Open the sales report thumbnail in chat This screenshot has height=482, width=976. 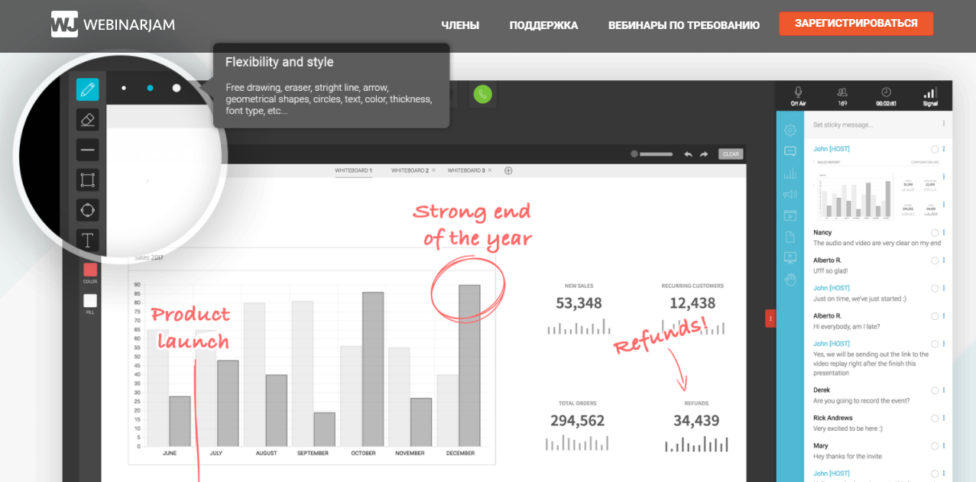click(877, 190)
